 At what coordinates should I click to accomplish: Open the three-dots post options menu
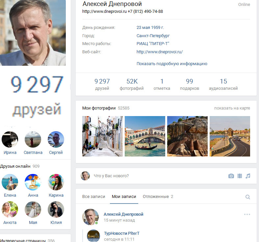pos(247,214)
